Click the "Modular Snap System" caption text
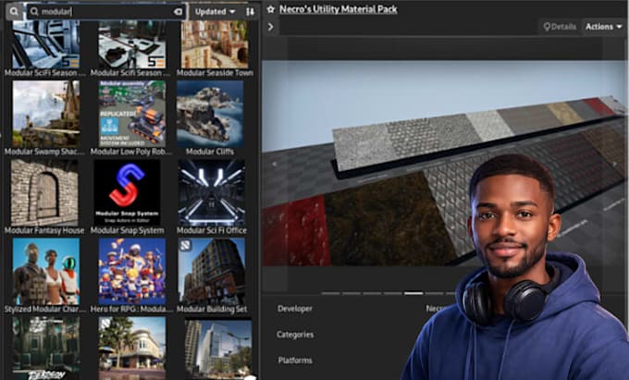The height and width of the screenshot is (380, 629). tap(127, 230)
